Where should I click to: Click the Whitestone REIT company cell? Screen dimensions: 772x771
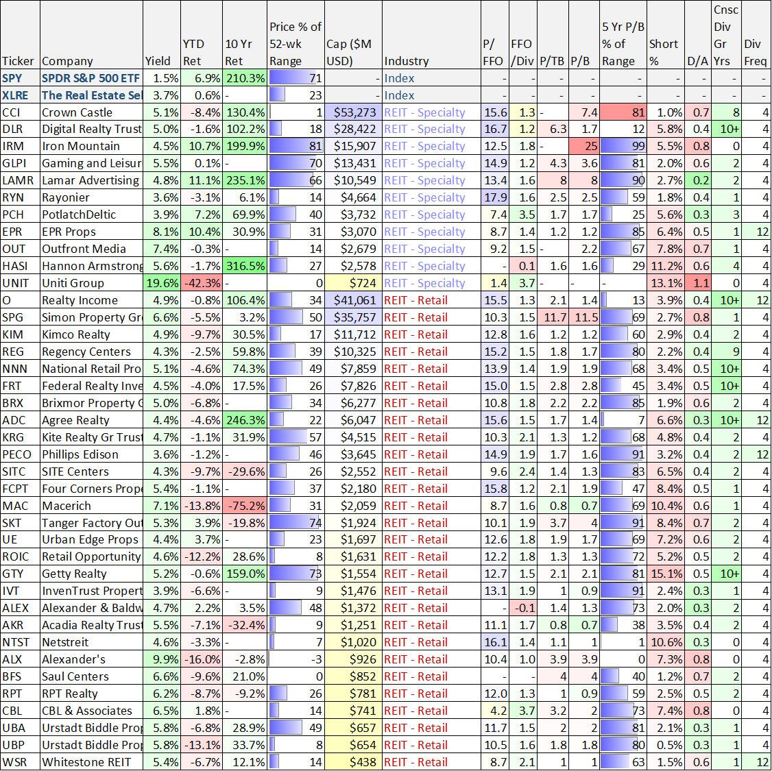(92, 762)
